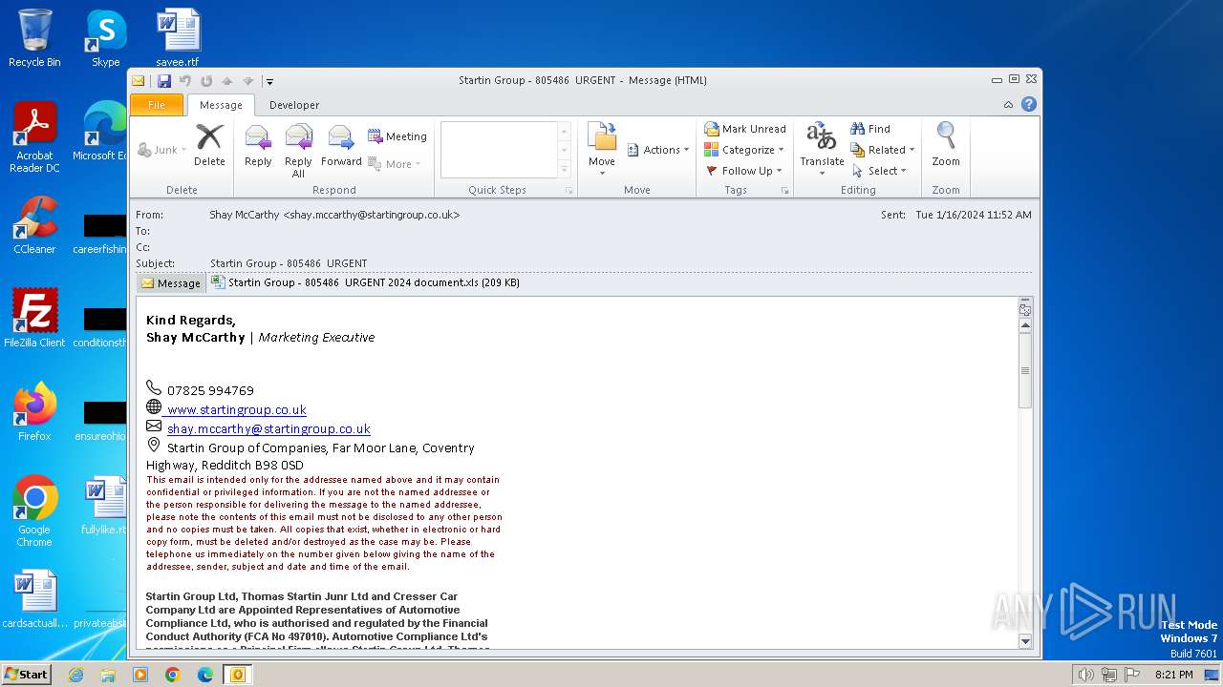Launch Firefox from desktop

point(35,412)
